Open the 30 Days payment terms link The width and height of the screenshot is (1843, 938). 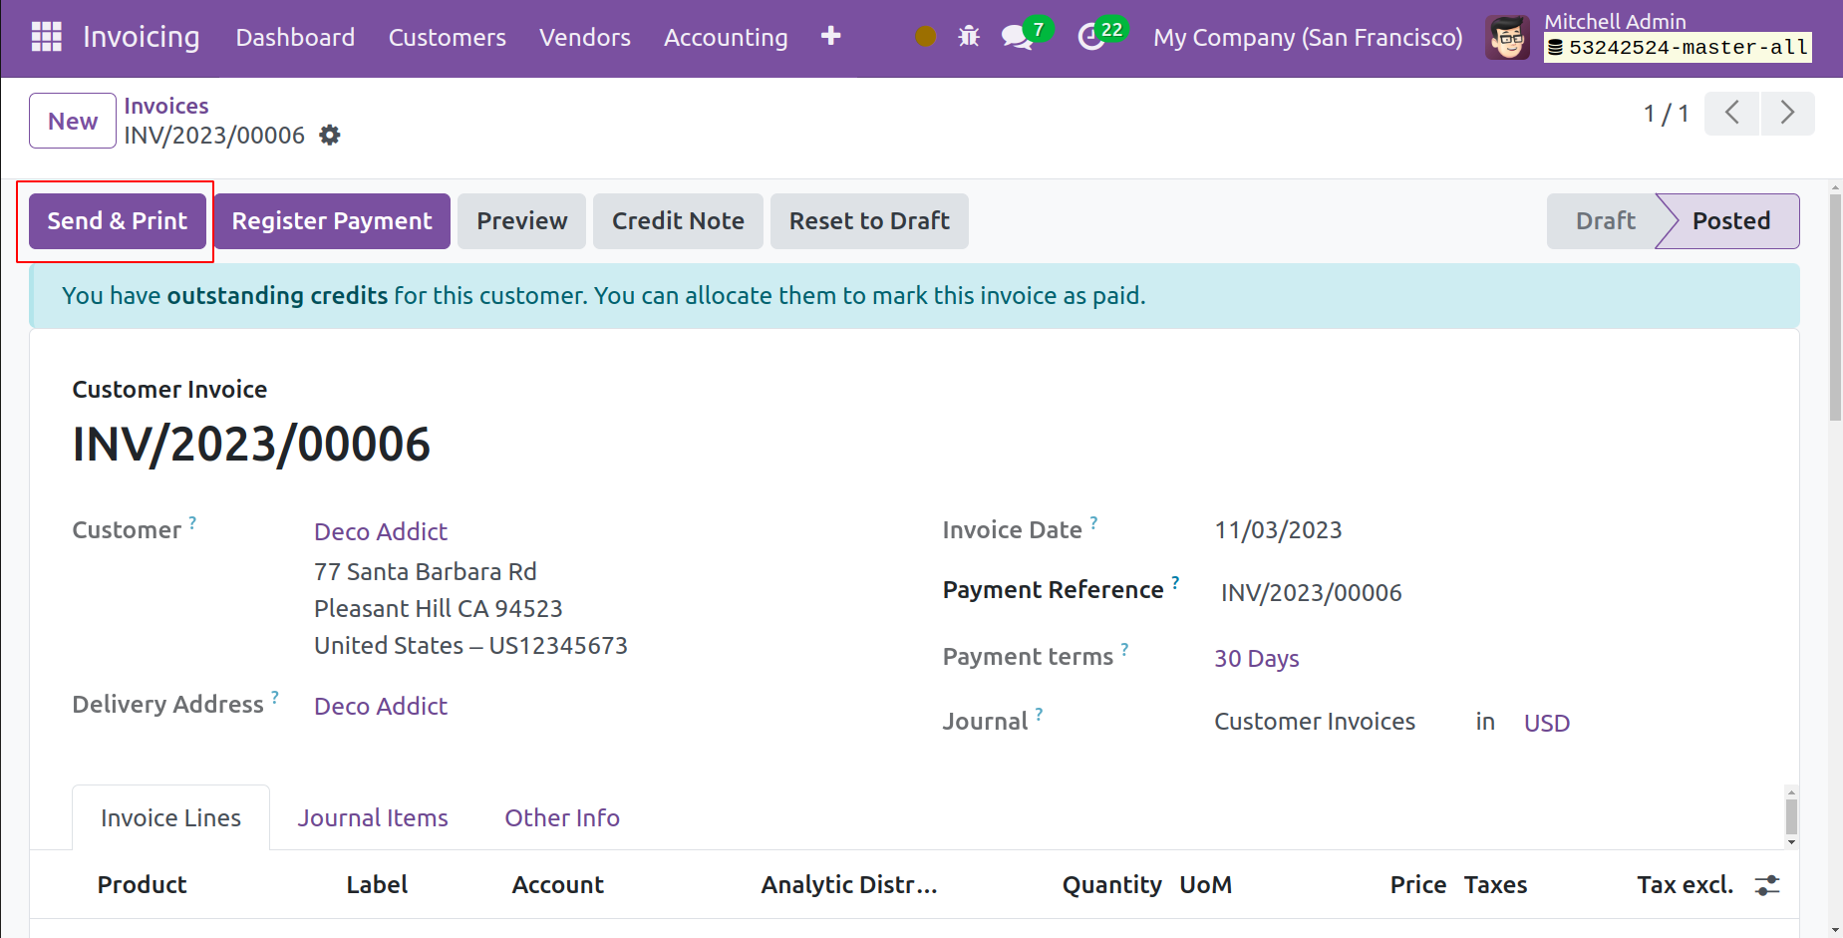click(1257, 658)
